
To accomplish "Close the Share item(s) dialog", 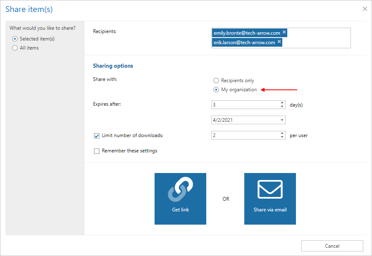I will pos(365,9).
